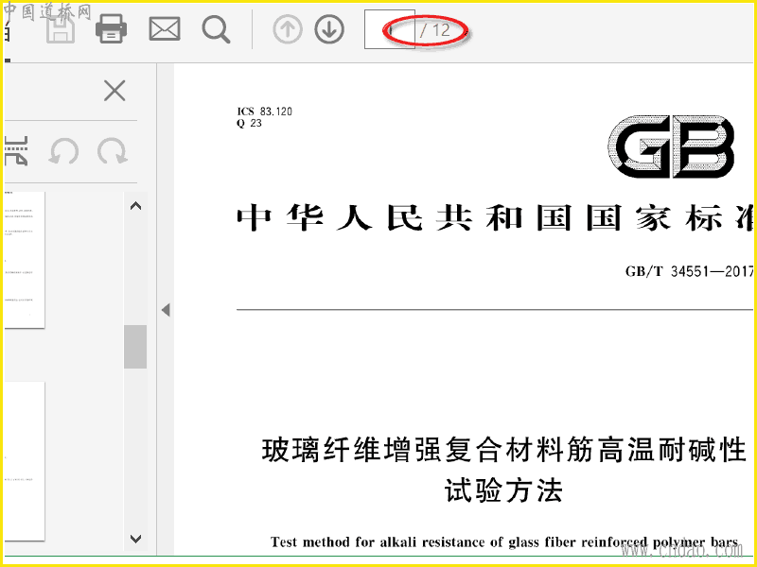Email the document via envelope icon

pyautogui.click(x=165, y=29)
